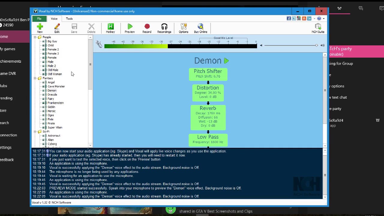Select the Big Guy voice
This screenshot has width=384, height=216.
[52, 41]
